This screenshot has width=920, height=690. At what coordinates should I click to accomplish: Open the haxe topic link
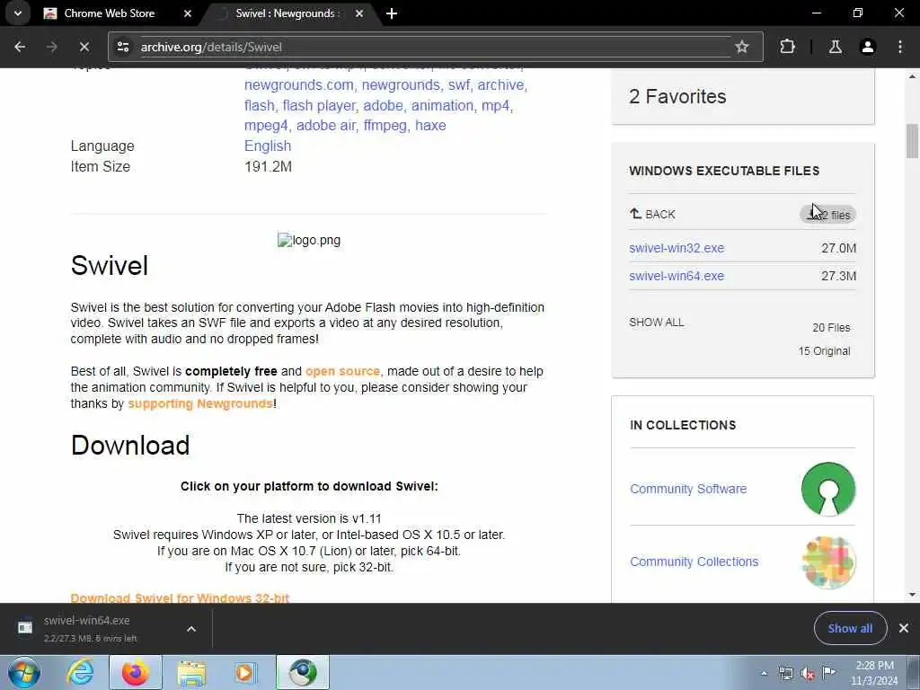(x=430, y=126)
